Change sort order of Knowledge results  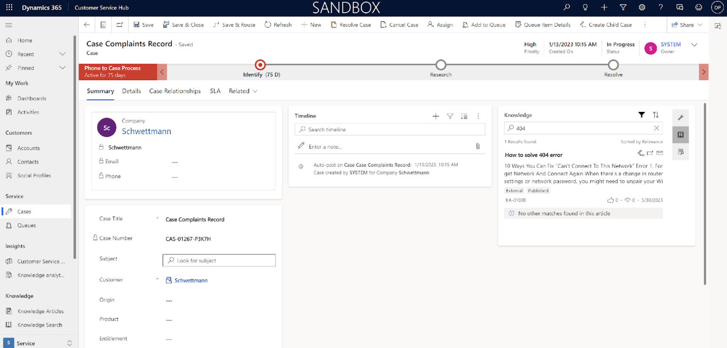(656, 114)
